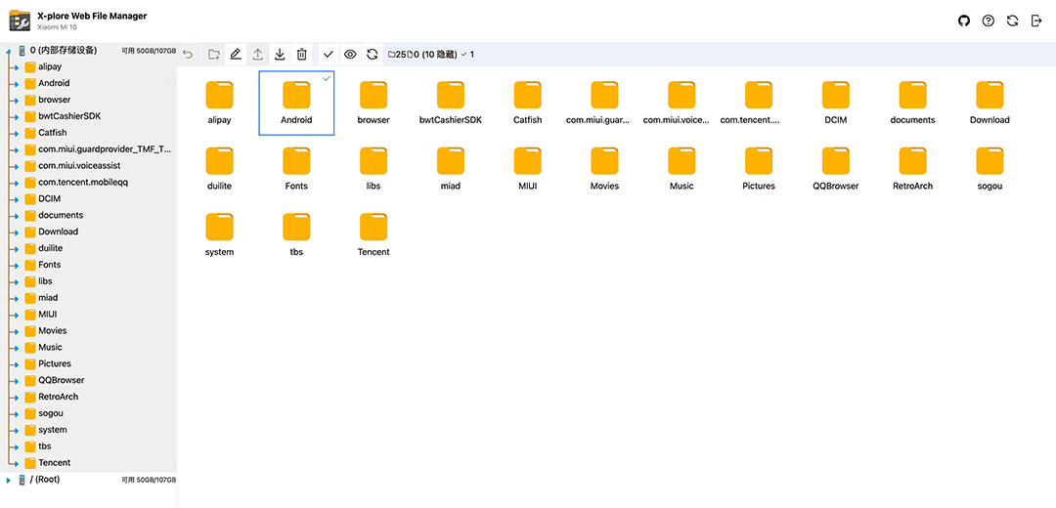Click the rename pencil icon
Image resolution: width=1056 pixels, height=508 pixels.
tap(235, 55)
